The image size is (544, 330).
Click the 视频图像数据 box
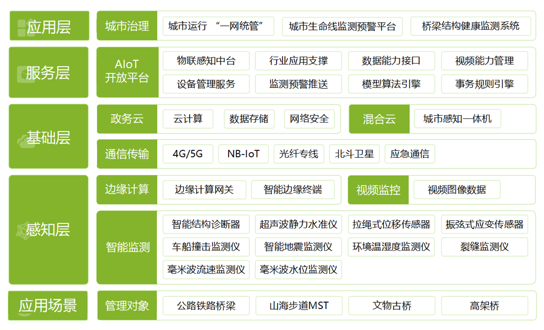(x=457, y=189)
